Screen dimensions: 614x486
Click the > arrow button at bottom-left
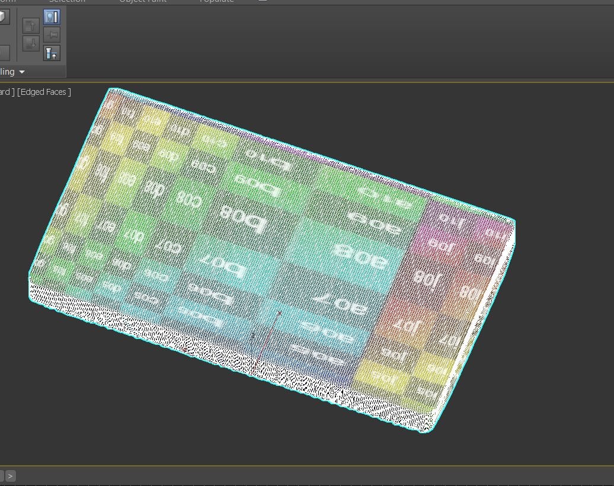(10, 476)
